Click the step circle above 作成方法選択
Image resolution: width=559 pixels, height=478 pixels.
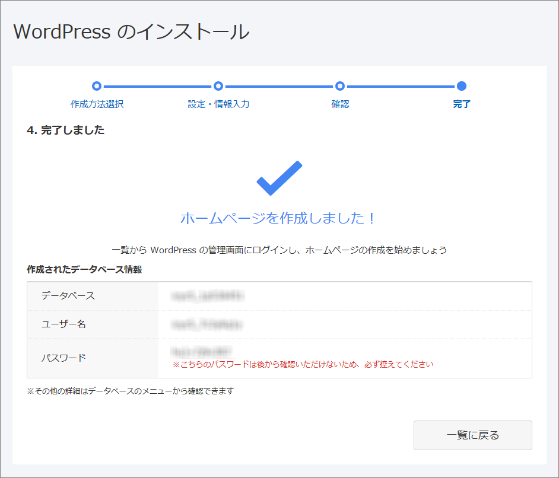97,86
